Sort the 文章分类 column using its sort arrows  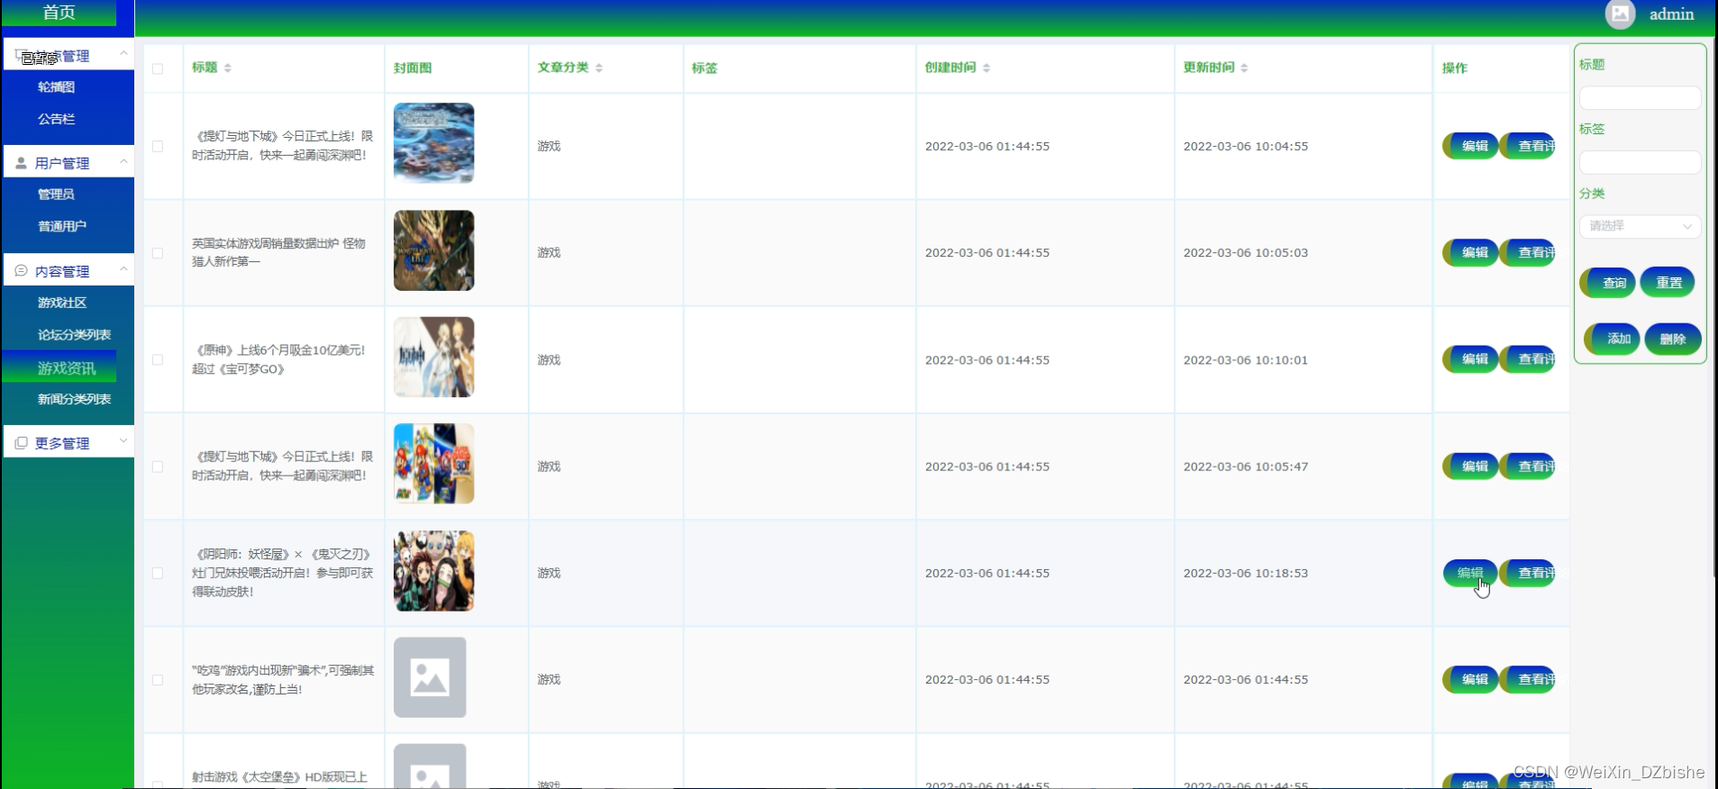(599, 68)
